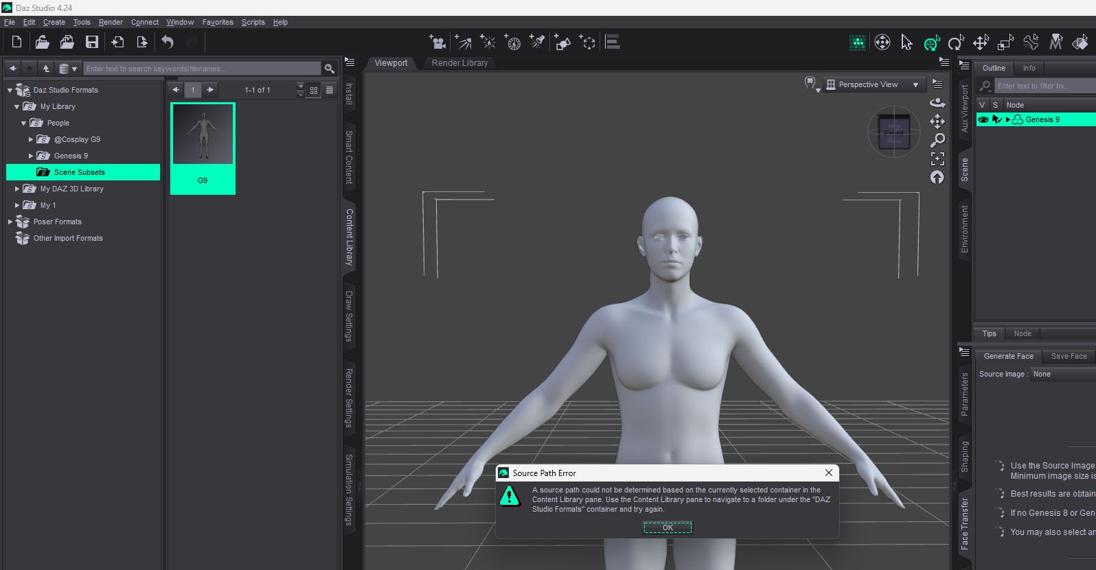Open the Render menu
The width and height of the screenshot is (1096, 570).
coord(111,22)
